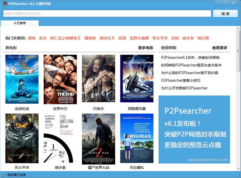Screen dimensions: 241x178
Task: Minimize the P2PSearcher window
Action: 218,3
